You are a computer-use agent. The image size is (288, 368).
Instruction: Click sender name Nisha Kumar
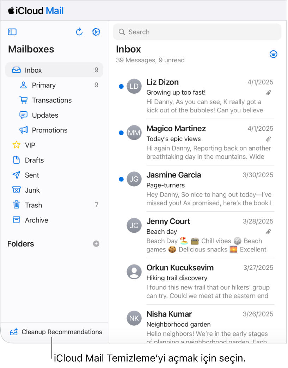pos(169,314)
